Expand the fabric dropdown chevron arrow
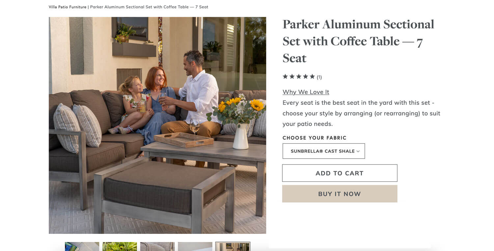 point(358,151)
